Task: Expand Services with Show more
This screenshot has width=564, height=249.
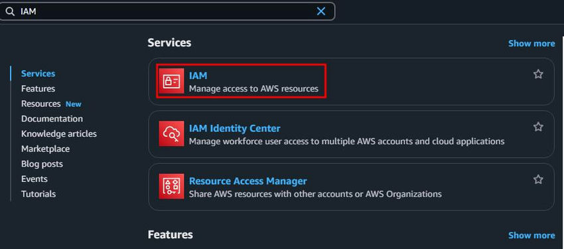Action: click(531, 44)
